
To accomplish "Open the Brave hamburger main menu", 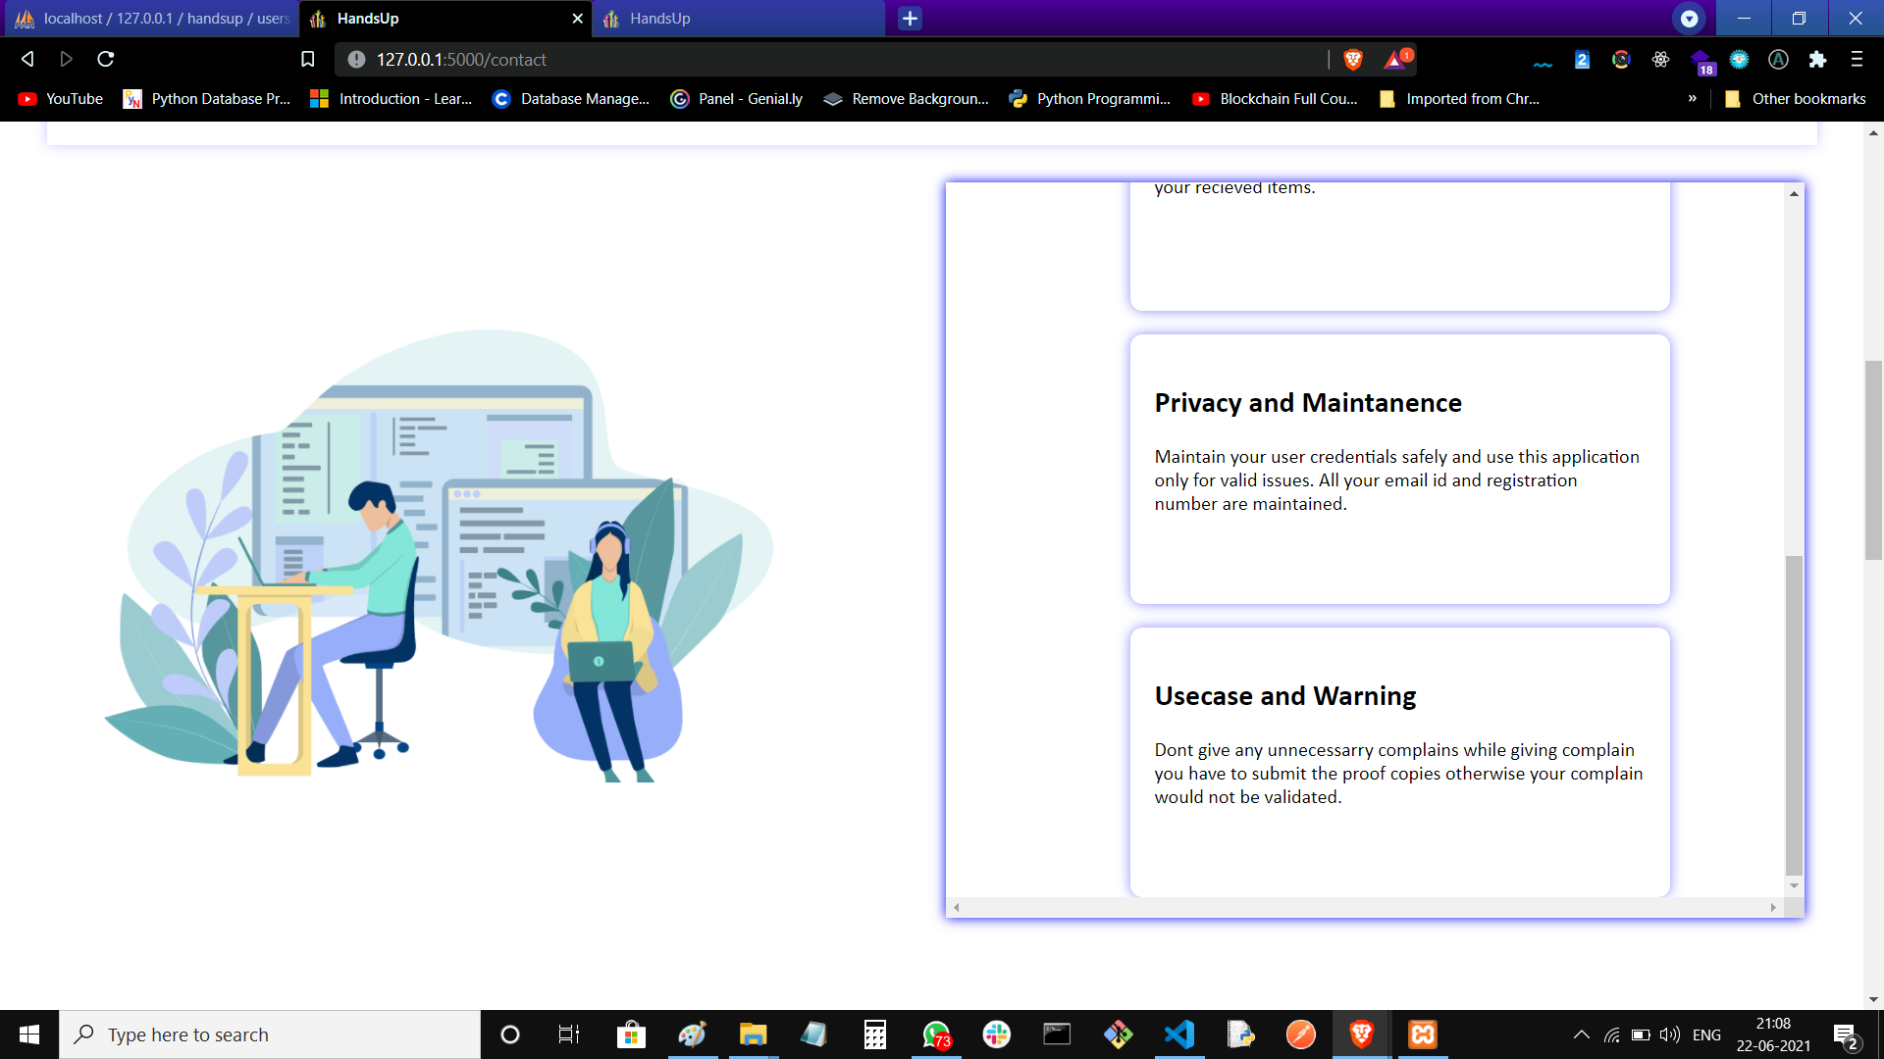I will click(1857, 60).
